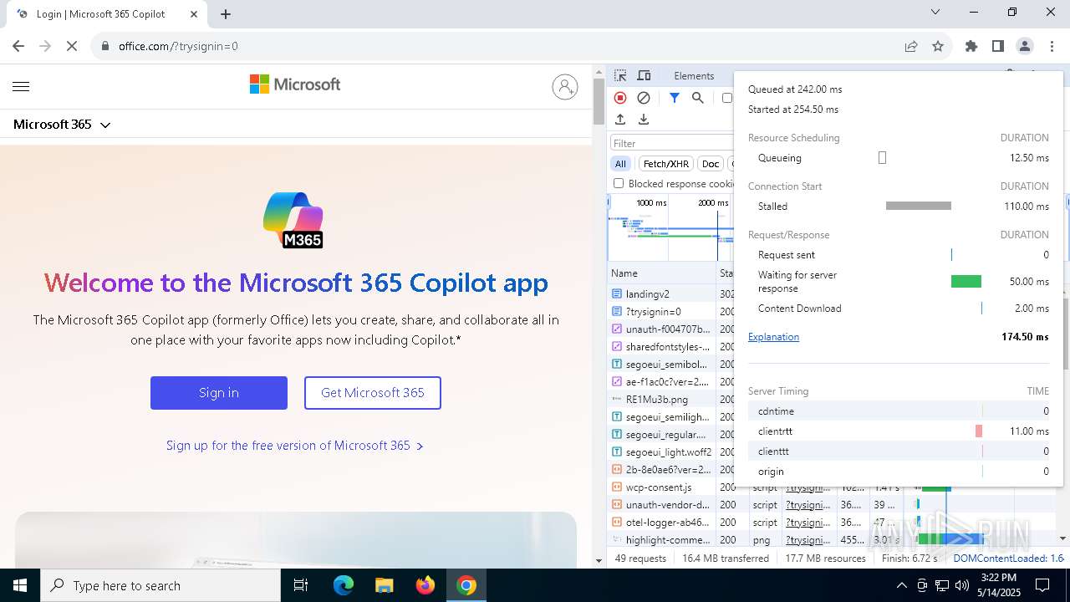Open free version sign up link
Screen dimensions: 1070x602
pos(295,446)
